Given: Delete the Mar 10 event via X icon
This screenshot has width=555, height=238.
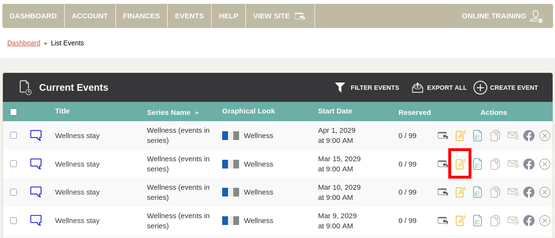Looking at the screenshot, I should pyautogui.click(x=544, y=192).
